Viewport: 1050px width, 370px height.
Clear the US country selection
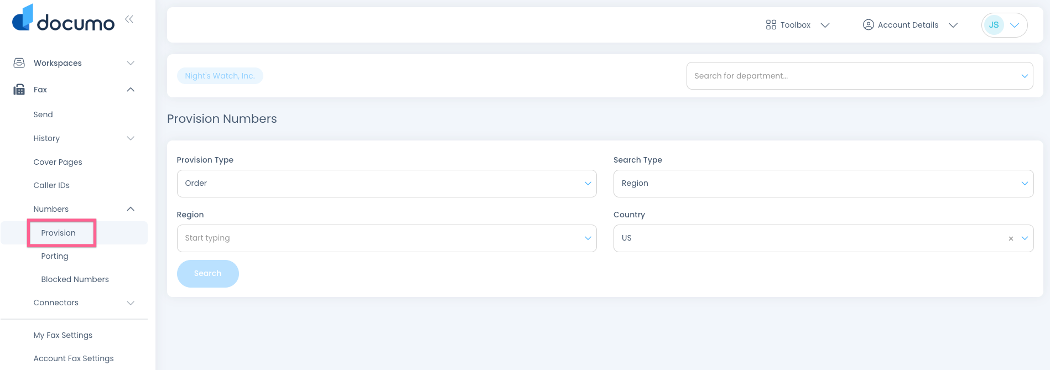[x=1010, y=238]
